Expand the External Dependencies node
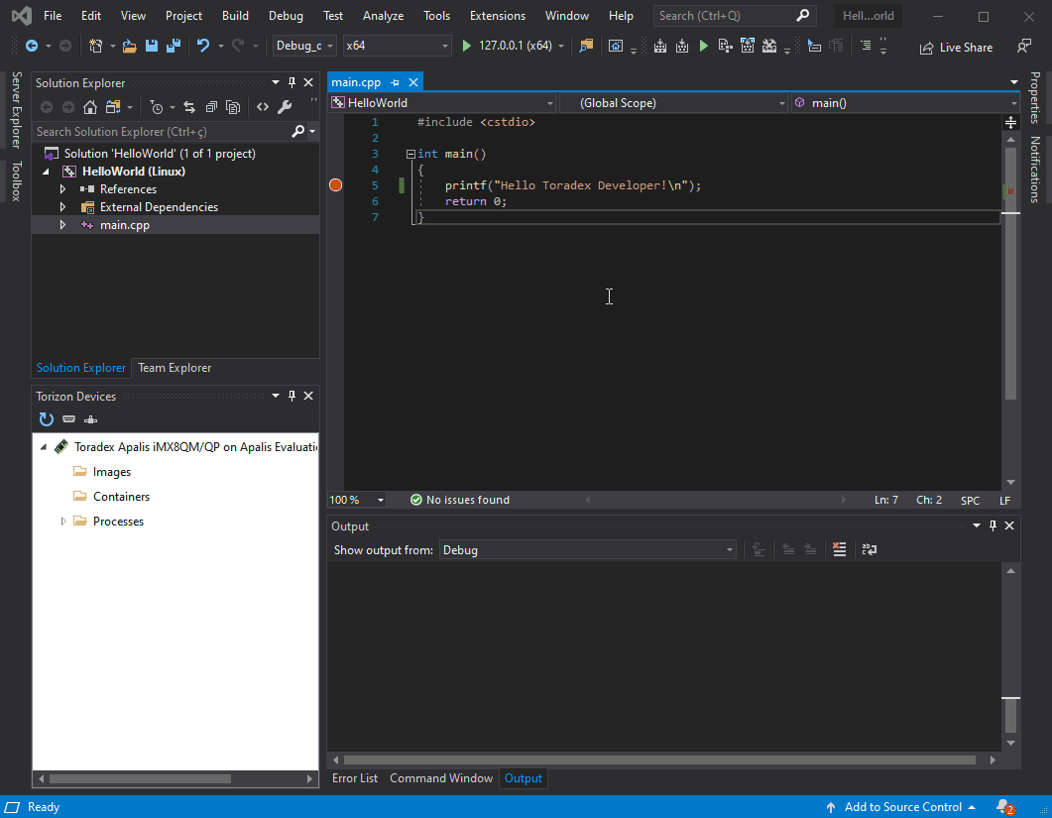Viewport: 1052px width, 818px height. tap(63, 207)
